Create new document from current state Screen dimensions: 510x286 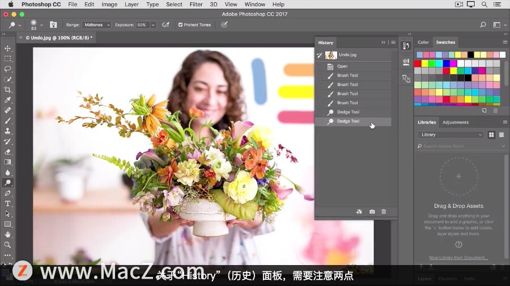click(359, 212)
